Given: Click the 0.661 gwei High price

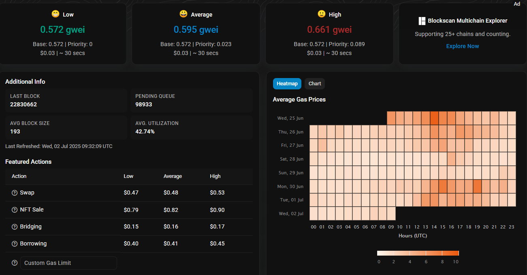Looking at the screenshot, I should point(329,30).
